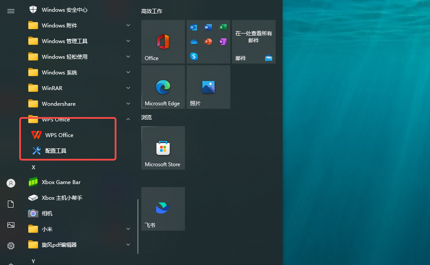Click the letter Y section header

pos(34,261)
